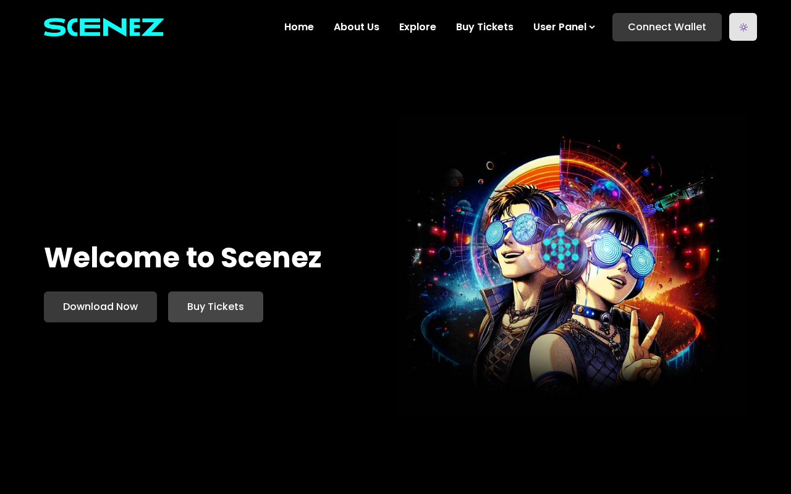Click the Buy Tickets button under the heading
This screenshot has height=494, width=791.
[x=216, y=307]
